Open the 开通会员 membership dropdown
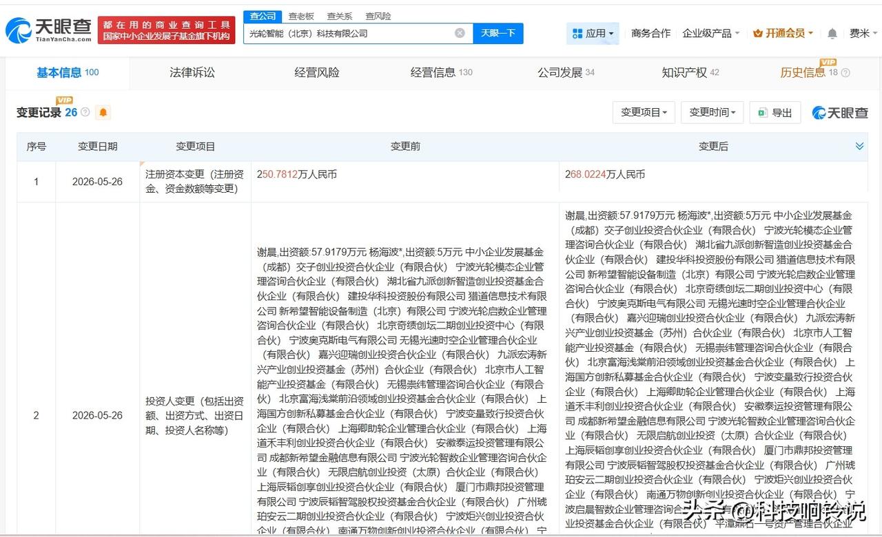This screenshot has height=537, width=882. click(x=783, y=33)
